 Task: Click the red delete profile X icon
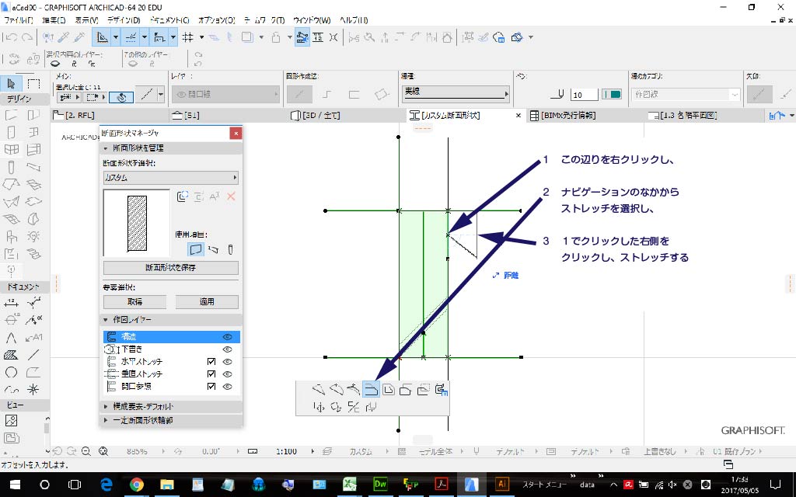(x=230, y=197)
